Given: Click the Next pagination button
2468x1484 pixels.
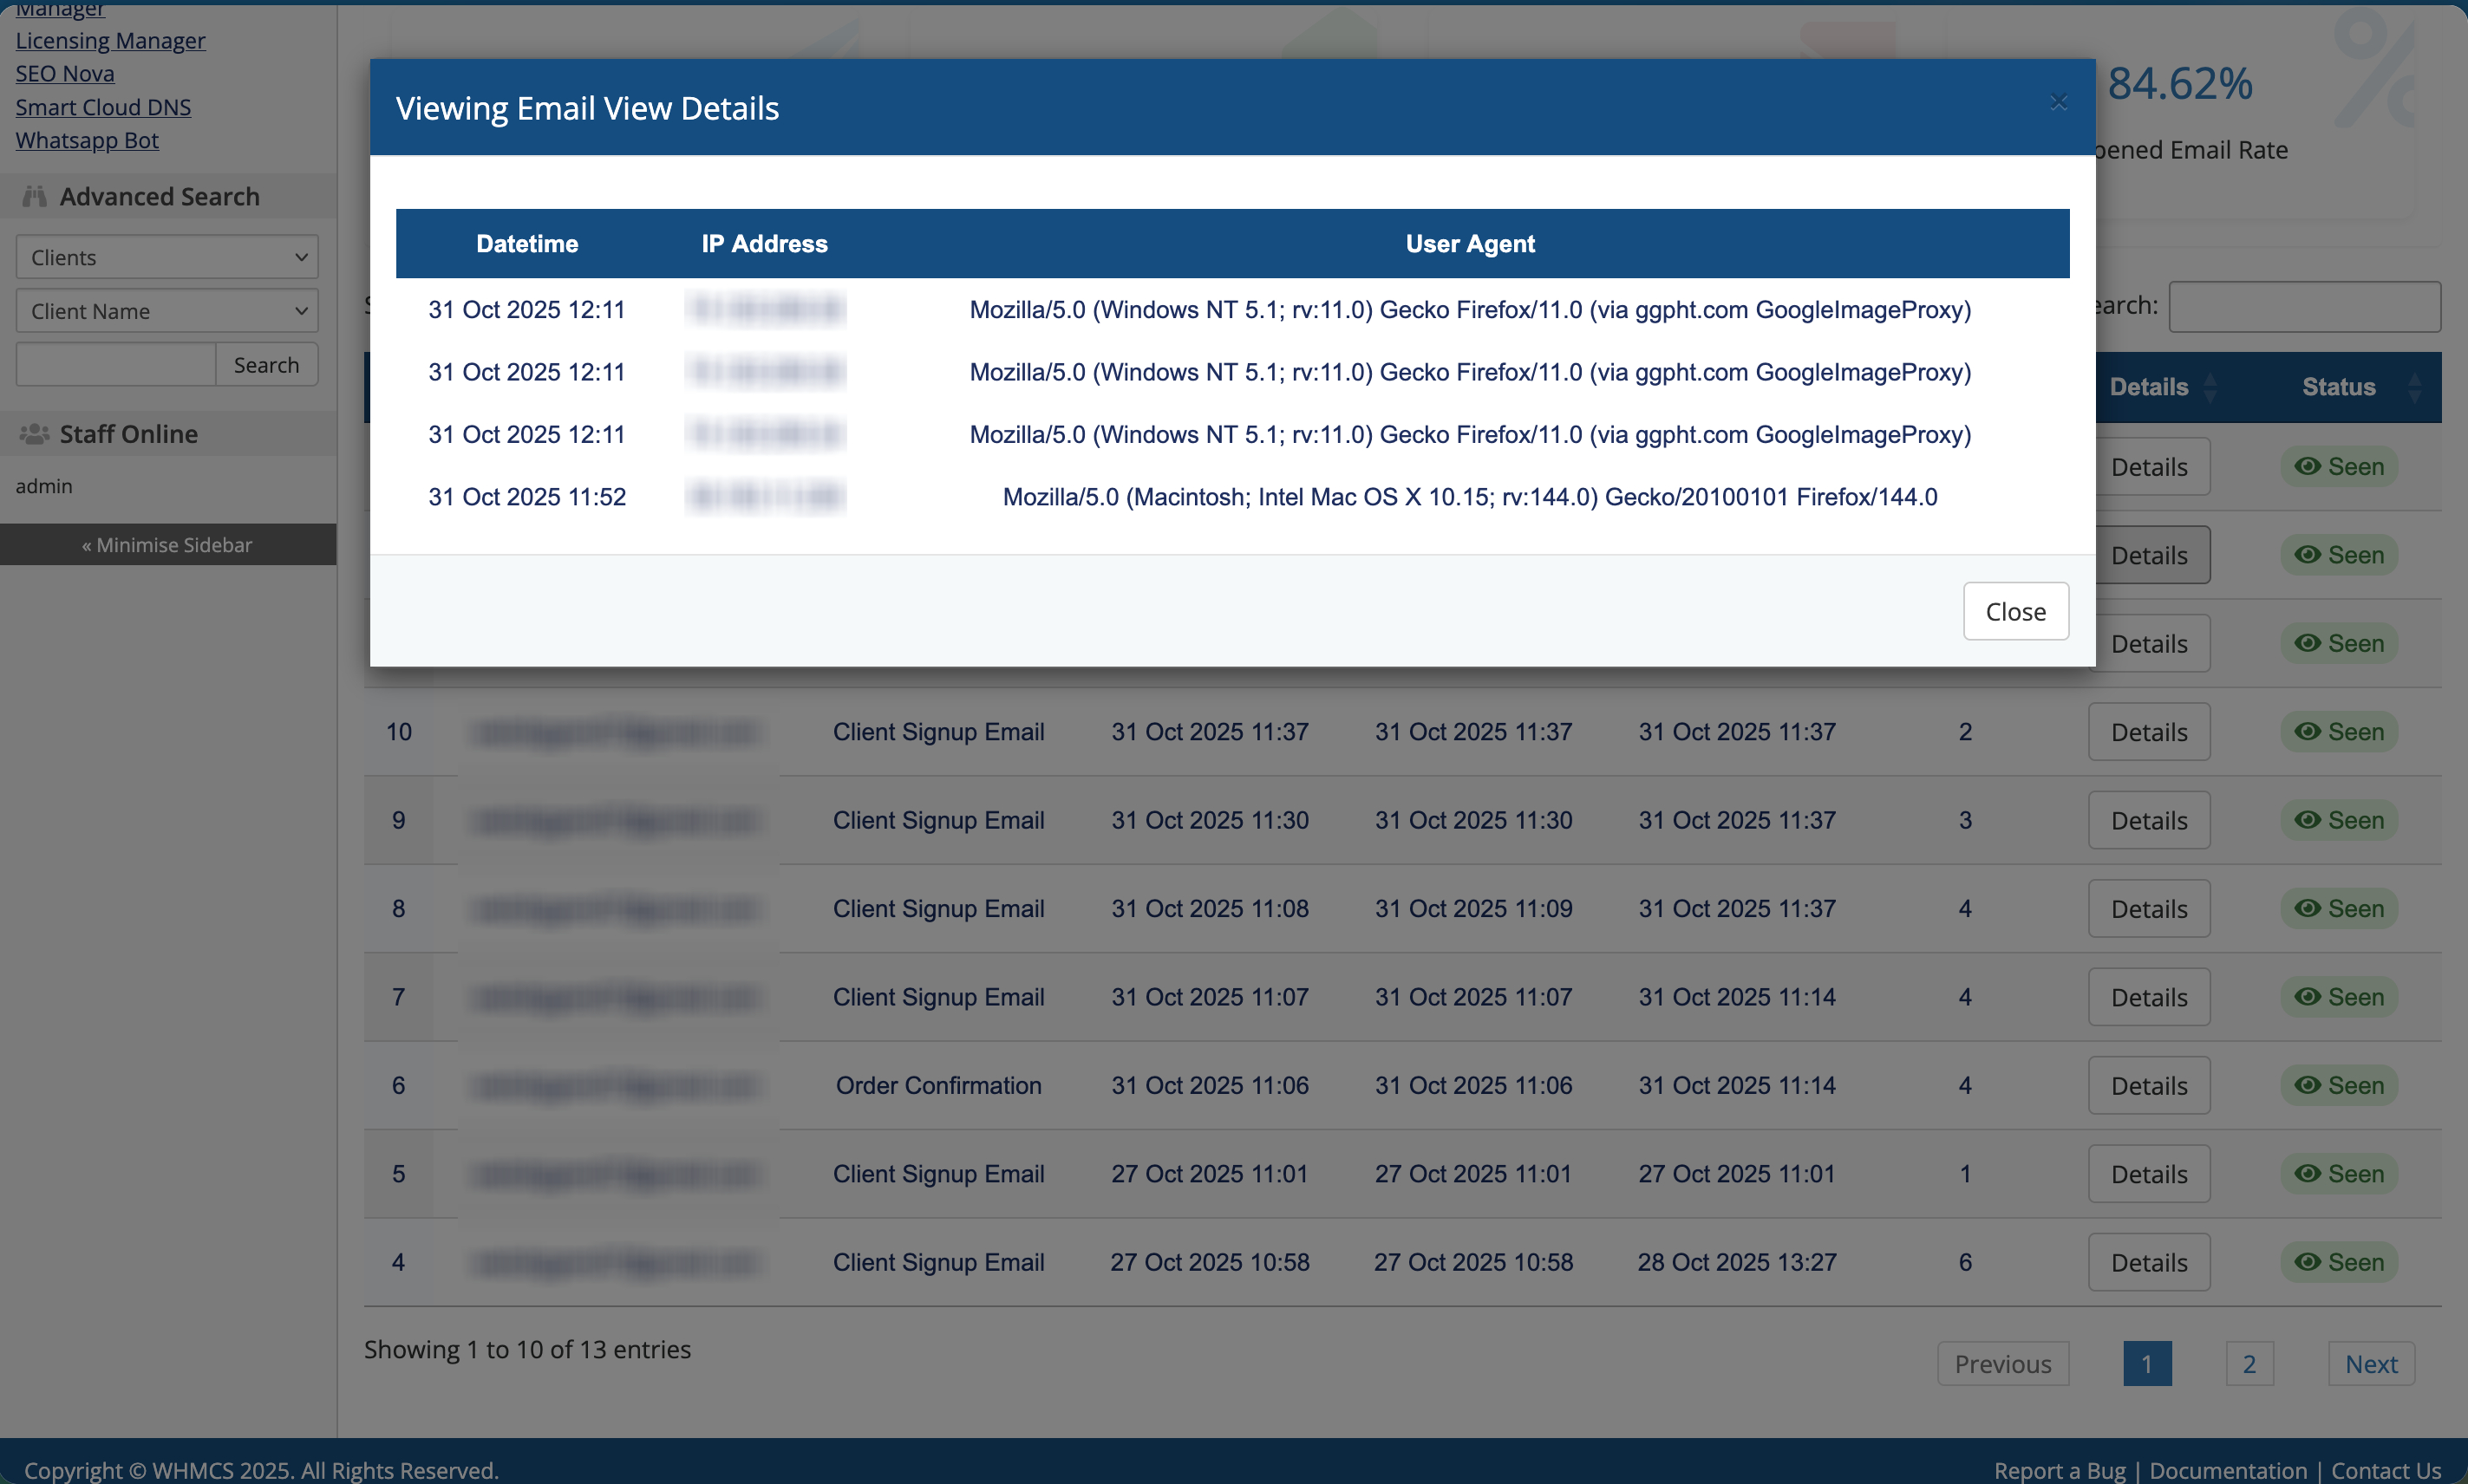Looking at the screenshot, I should coord(2371,1364).
